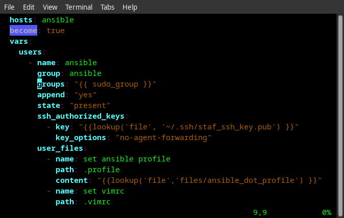Click the 'ssh_authorized_keys' key
This screenshot has width=344, height=218.
pos(81,116)
